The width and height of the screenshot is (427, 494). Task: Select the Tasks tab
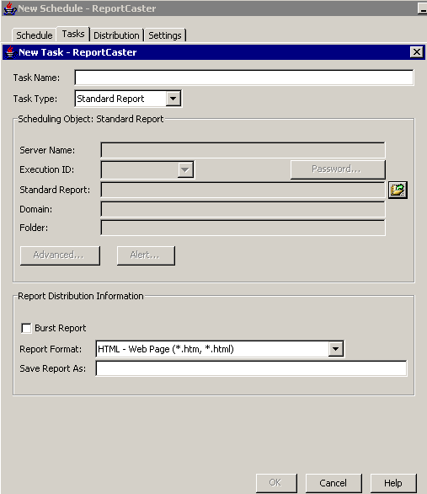click(73, 34)
